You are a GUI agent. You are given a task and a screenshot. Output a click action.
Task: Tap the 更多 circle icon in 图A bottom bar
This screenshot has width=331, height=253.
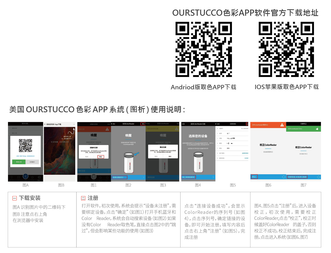click(x=39, y=177)
